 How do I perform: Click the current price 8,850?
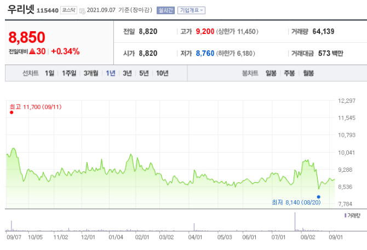(27, 37)
